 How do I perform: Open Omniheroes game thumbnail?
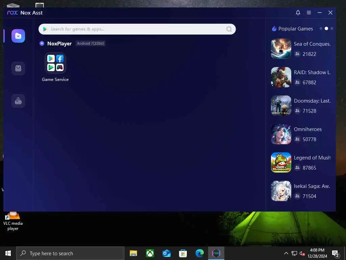coord(281,134)
